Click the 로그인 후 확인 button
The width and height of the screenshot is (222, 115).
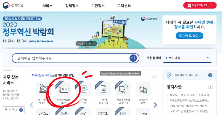tap(189, 36)
